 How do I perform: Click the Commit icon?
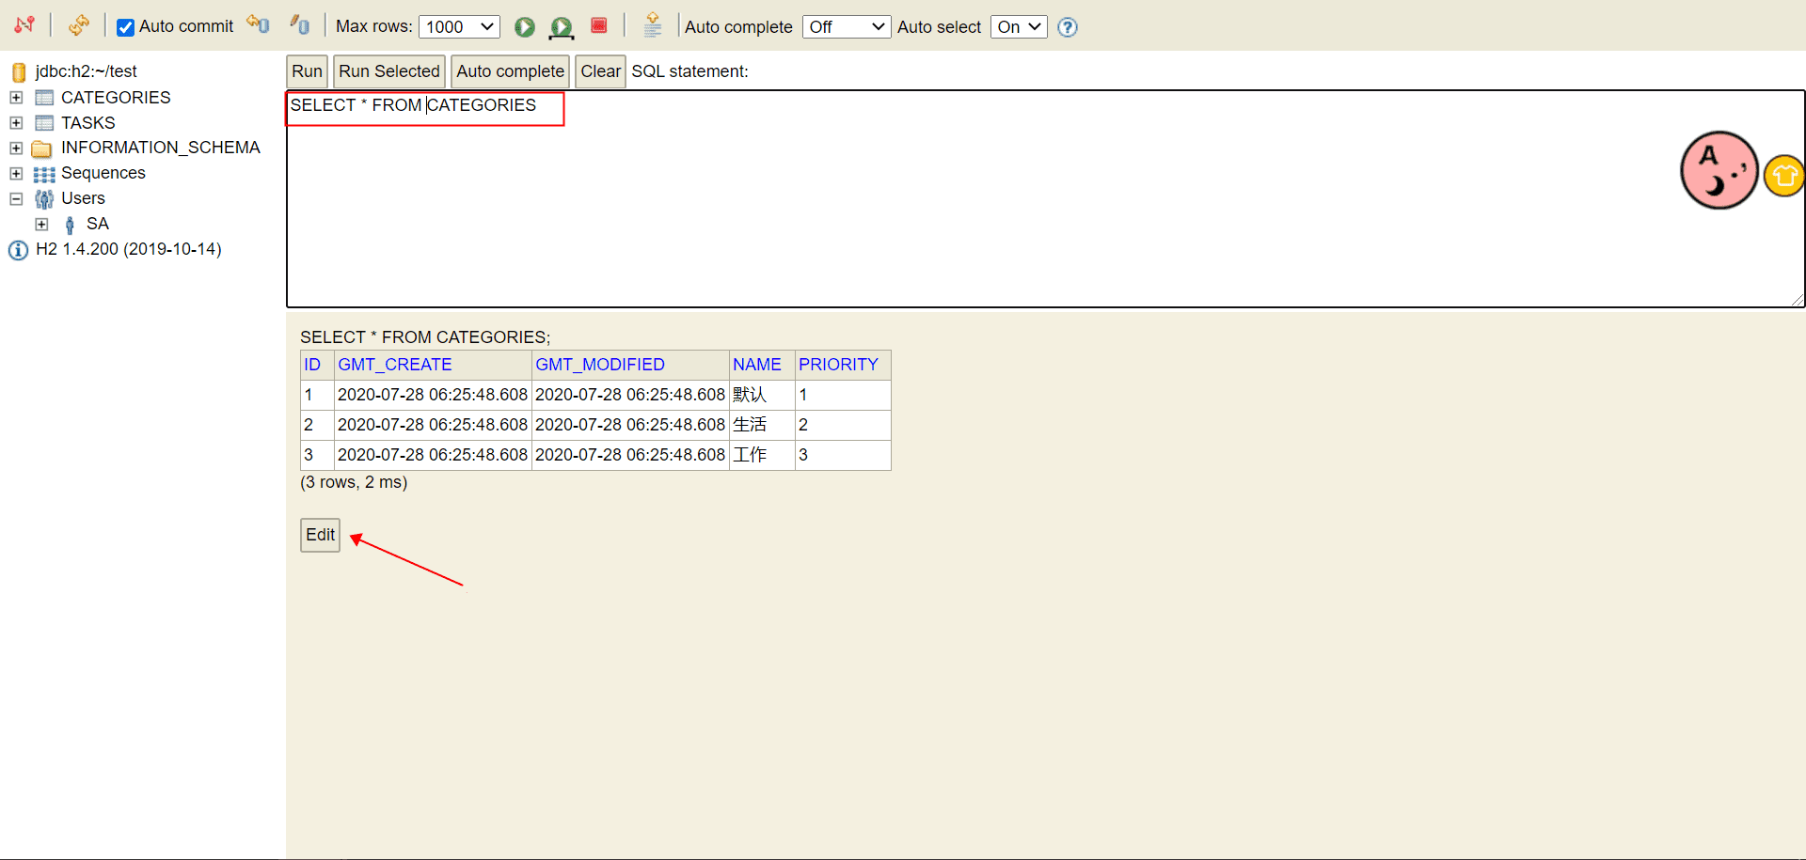(x=300, y=24)
